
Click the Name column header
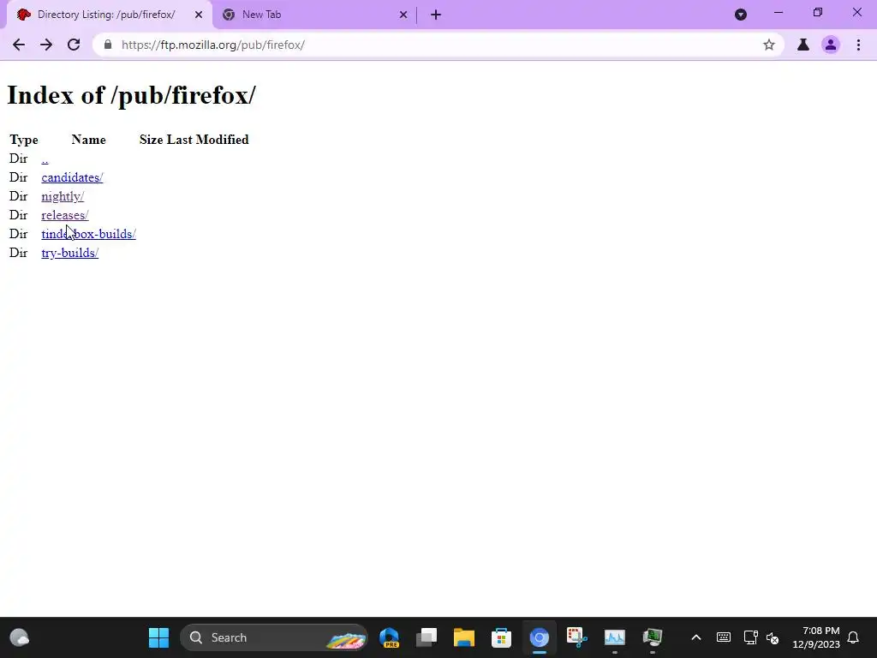coord(88,140)
